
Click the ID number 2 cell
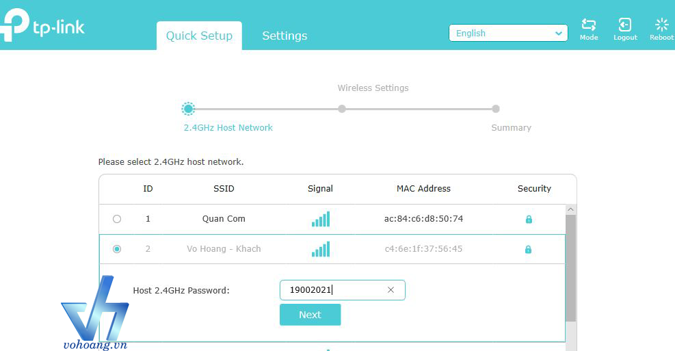[x=148, y=249]
